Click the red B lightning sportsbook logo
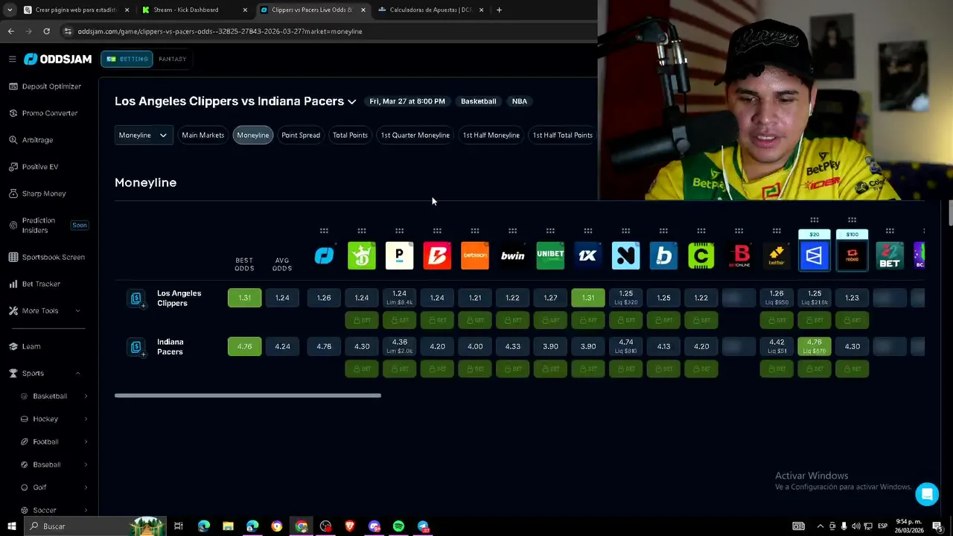Screen dimensions: 953x536 [437, 255]
